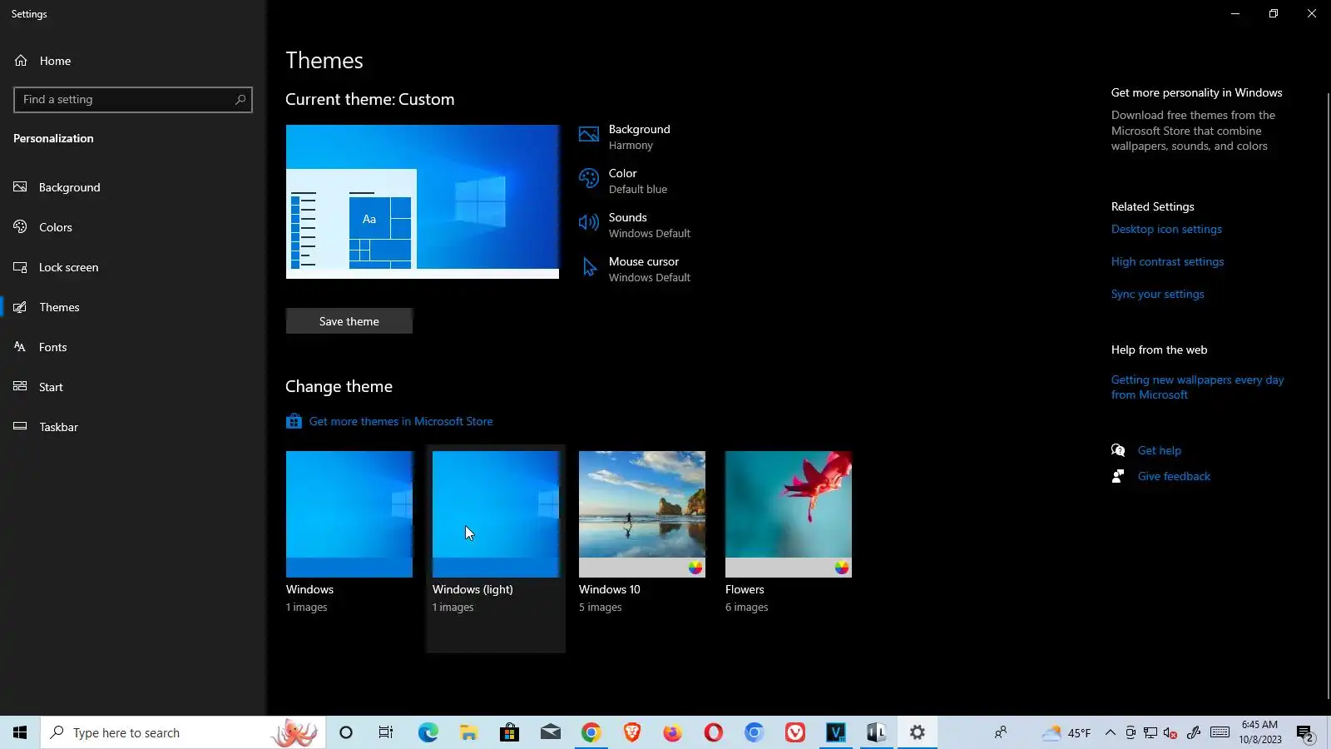The image size is (1331, 749).
Task: Click the Mouse cursor arrow icon
Action: click(589, 266)
